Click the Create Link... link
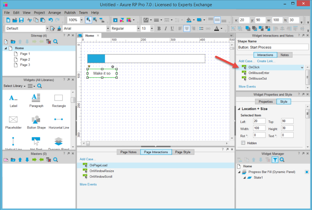 pos(267,61)
